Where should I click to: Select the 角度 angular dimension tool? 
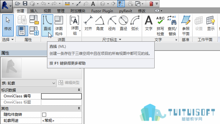click(100, 23)
